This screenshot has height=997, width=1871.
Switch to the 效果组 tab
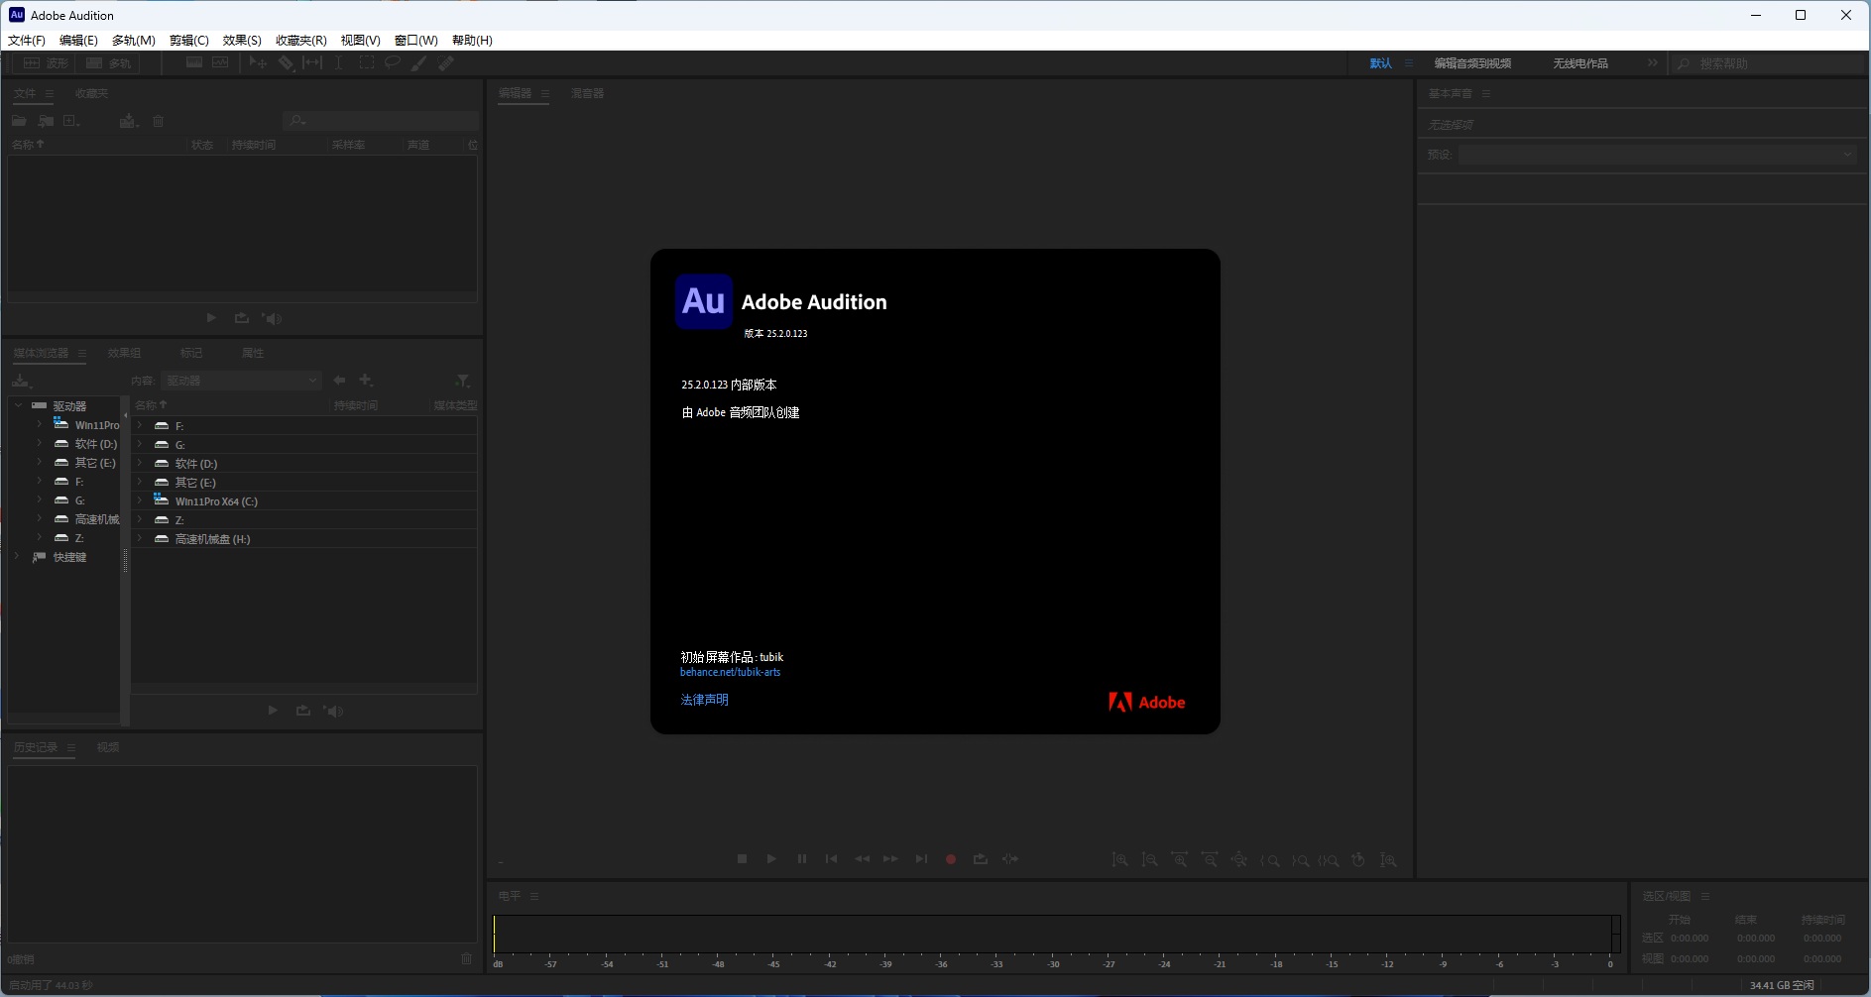coord(124,353)
